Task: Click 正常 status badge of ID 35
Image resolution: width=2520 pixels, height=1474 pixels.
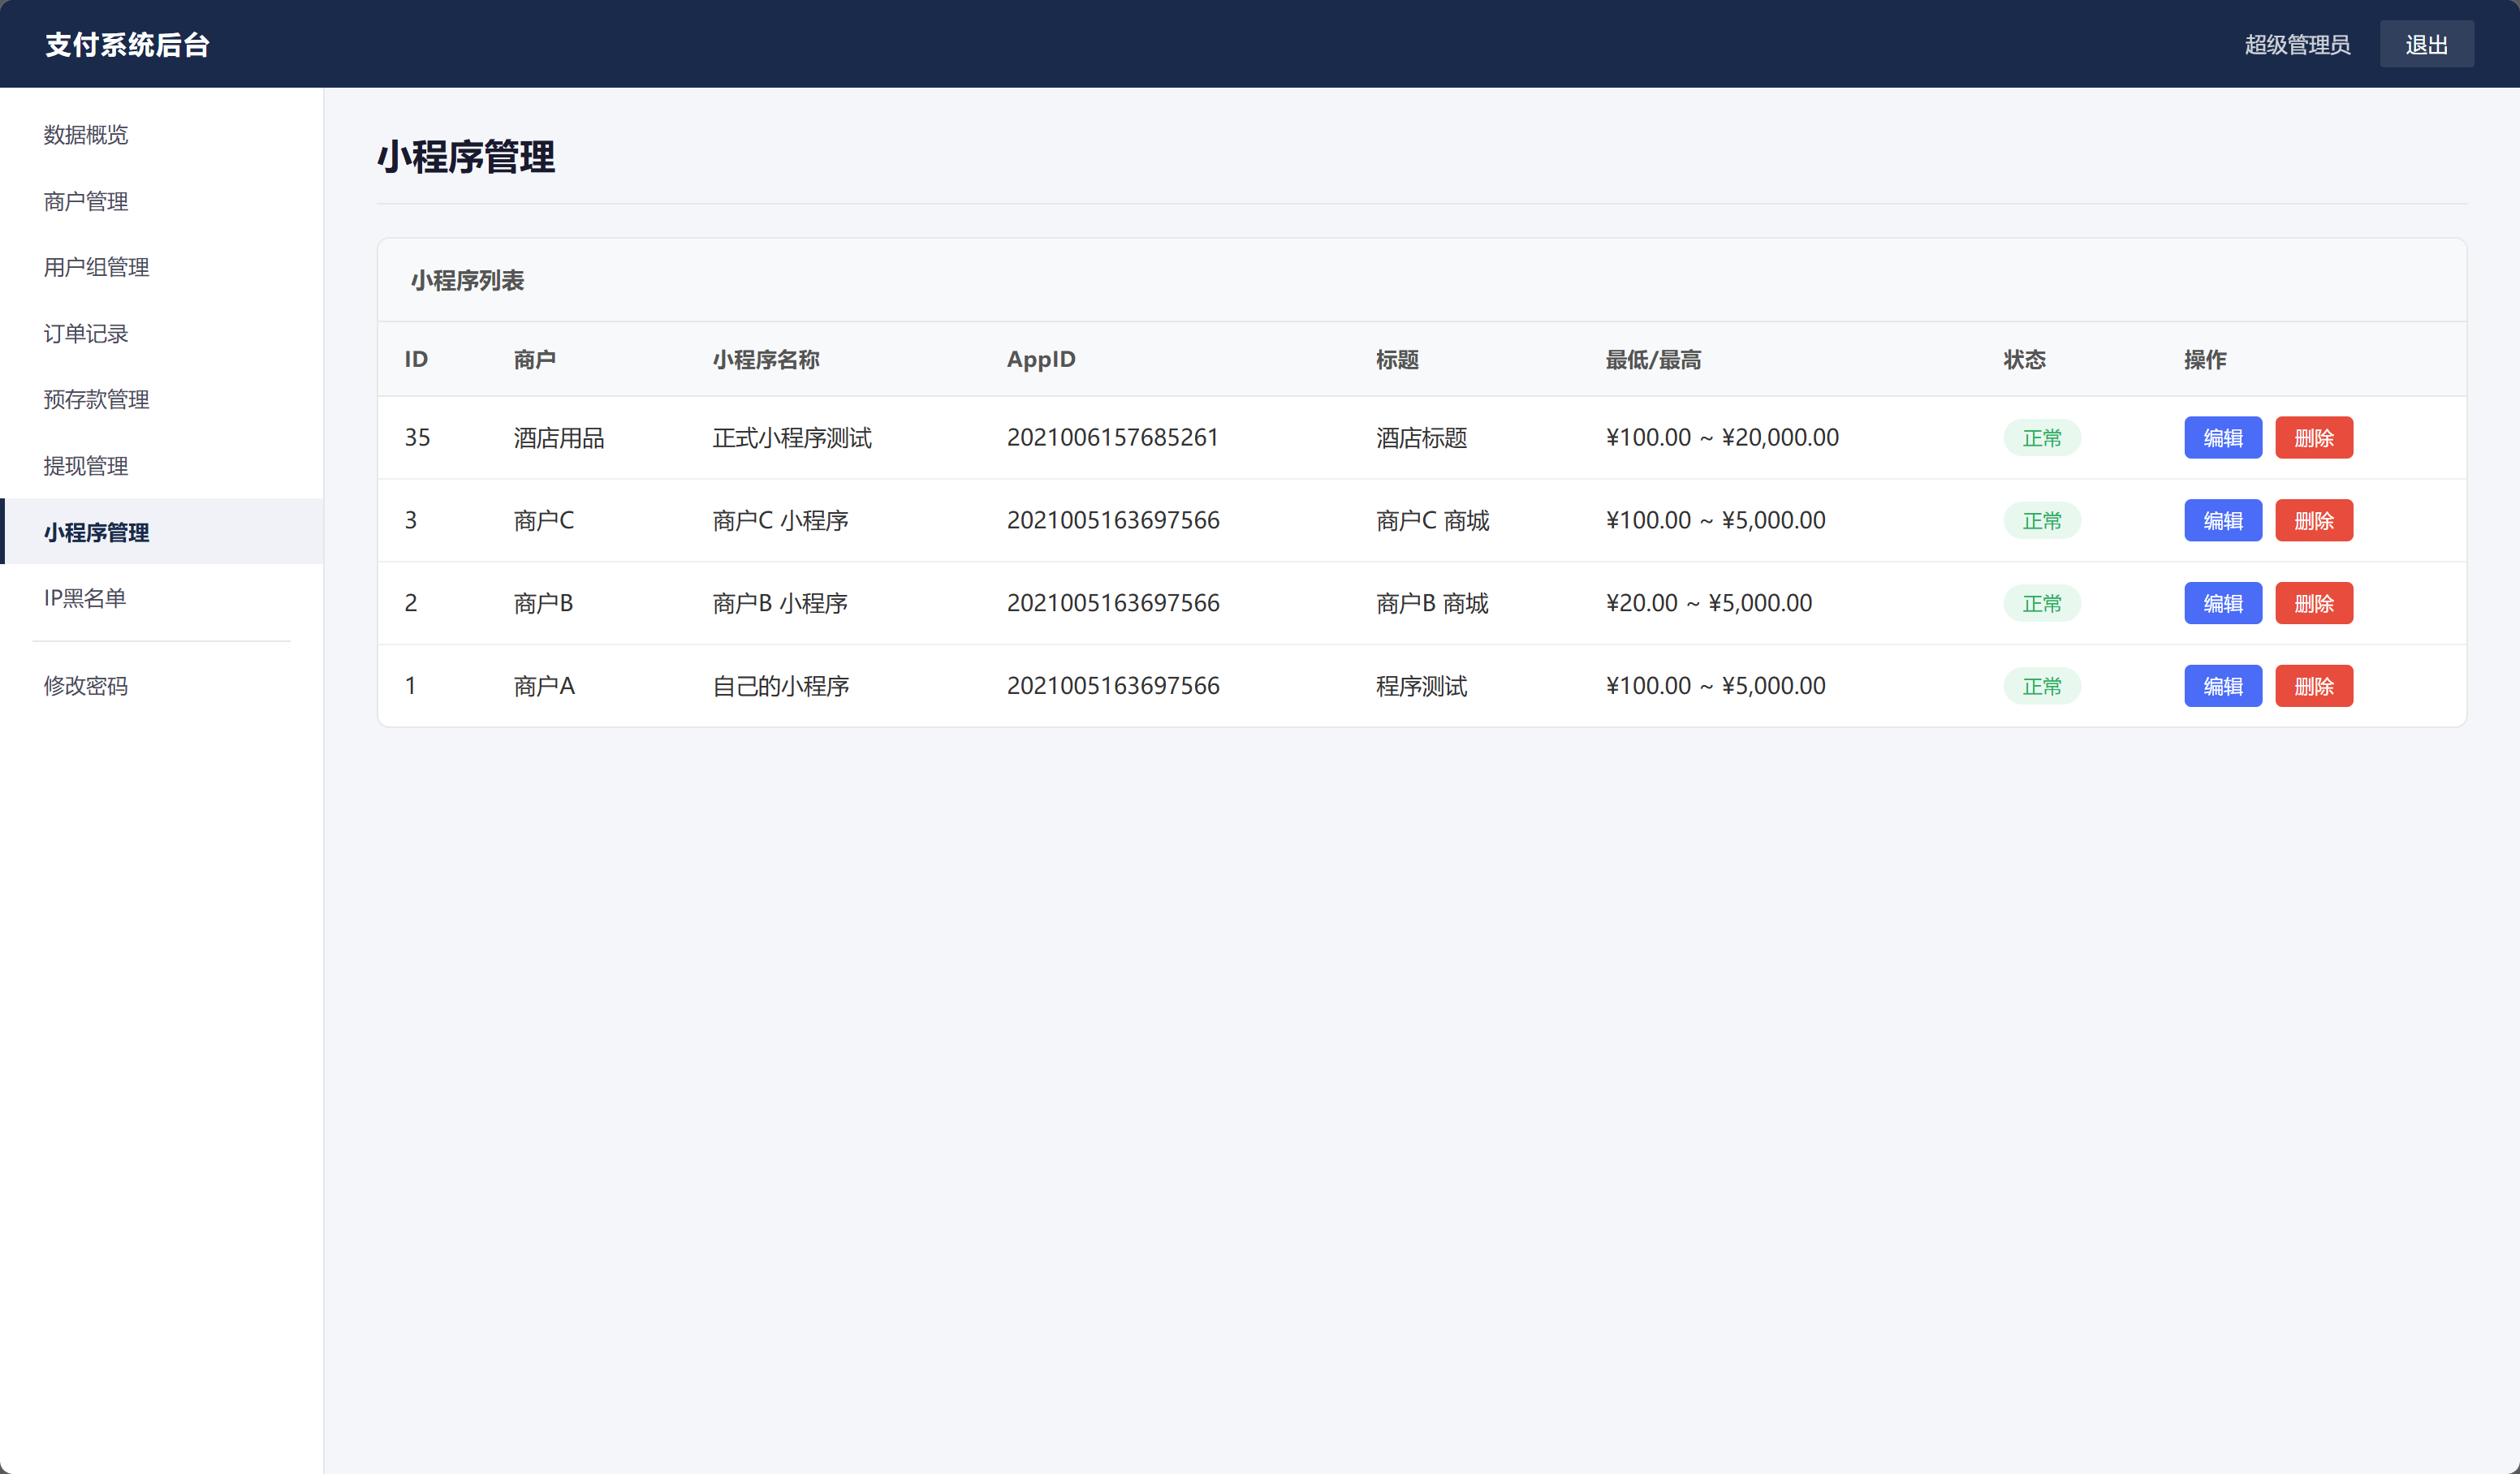Action: click(2041, 438)
